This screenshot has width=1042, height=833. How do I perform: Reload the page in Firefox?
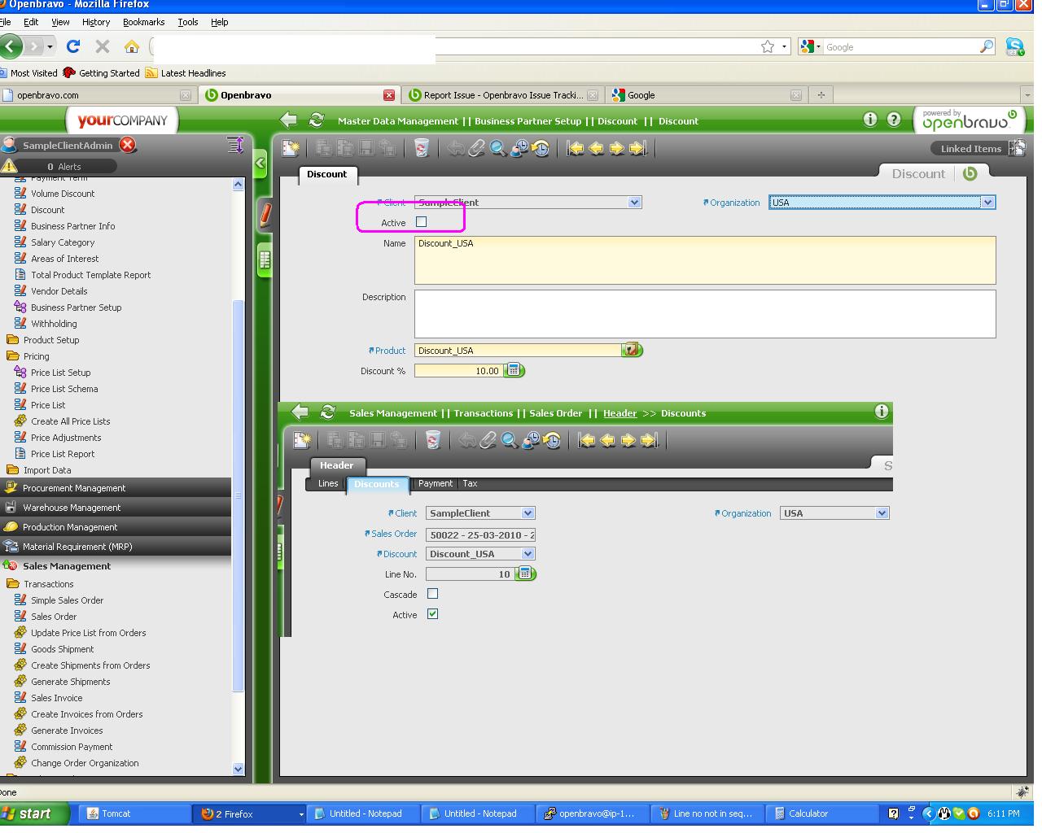point(73,46)
